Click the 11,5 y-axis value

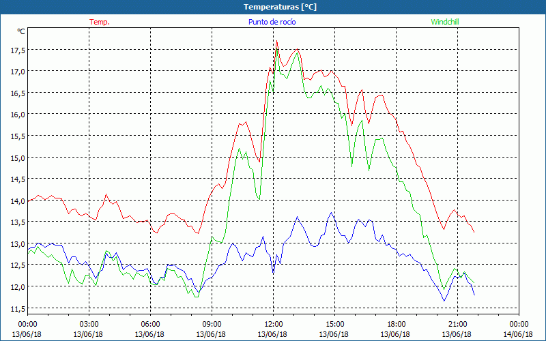pos(18,309)
